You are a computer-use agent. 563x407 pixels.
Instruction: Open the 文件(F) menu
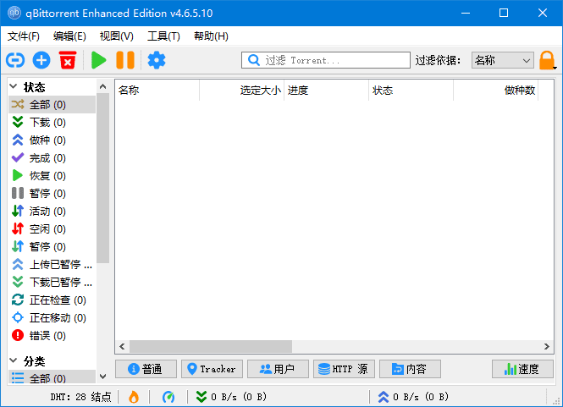click(24, 36)
